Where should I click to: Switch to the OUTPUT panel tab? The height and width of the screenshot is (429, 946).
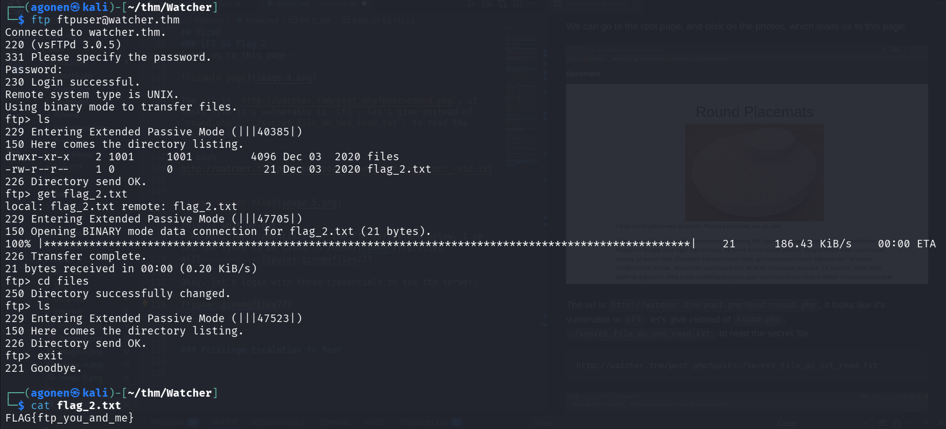(225, 422)
